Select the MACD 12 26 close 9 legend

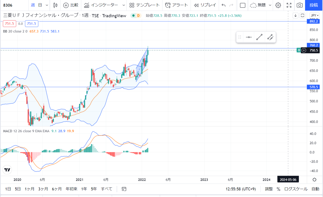pos(26,131)
